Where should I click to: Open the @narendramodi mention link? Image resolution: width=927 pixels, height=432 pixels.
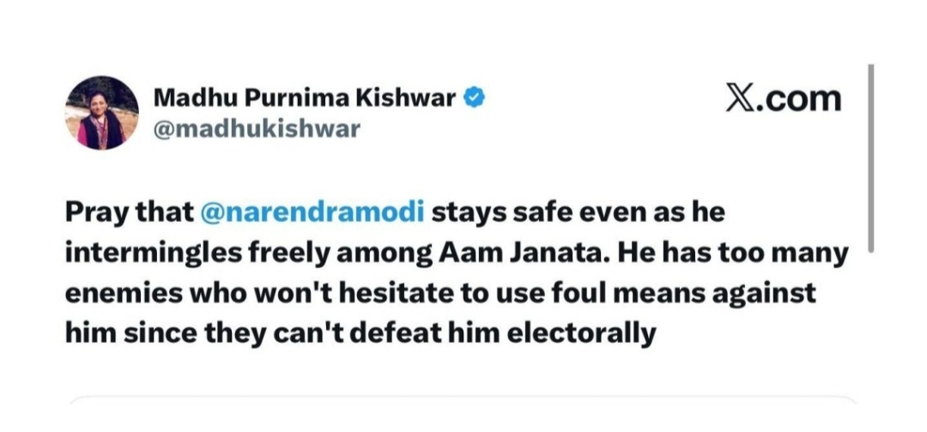coord(312,213)
